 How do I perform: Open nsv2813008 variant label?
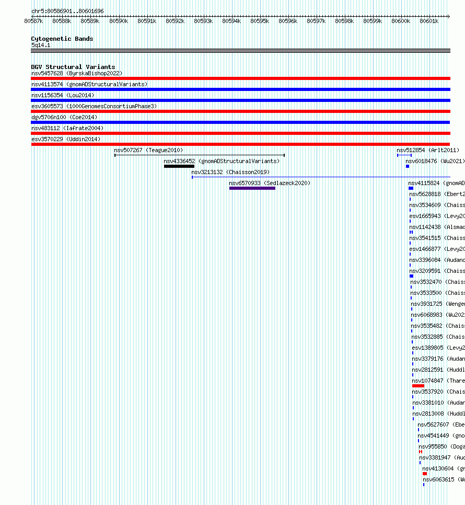click(x=438, y=413)
